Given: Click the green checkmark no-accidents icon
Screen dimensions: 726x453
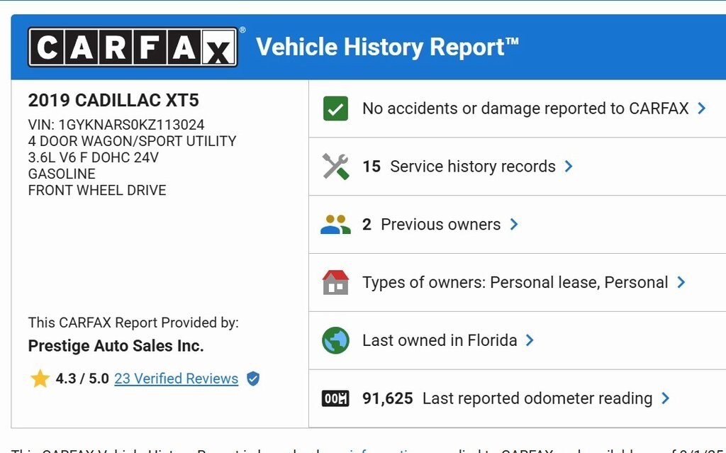Looking at the screenshot, I should click(335, 108).
